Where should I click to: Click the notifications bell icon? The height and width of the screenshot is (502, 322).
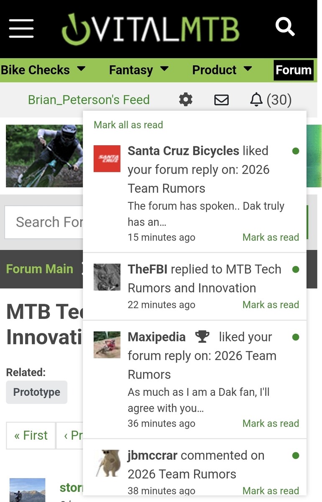coord(256,100)
